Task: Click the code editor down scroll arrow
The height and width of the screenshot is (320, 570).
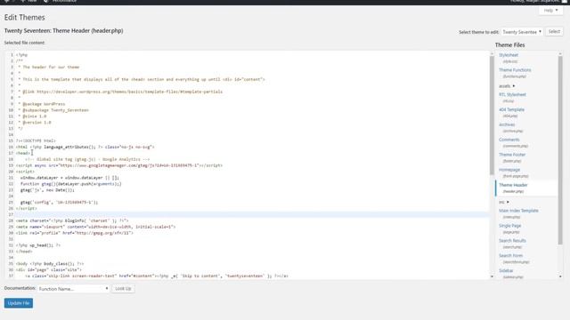Action: tap(492, 276)
